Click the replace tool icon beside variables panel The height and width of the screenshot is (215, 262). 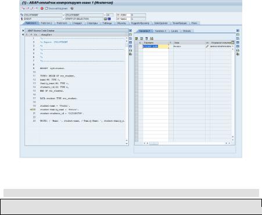pos(238,38)
